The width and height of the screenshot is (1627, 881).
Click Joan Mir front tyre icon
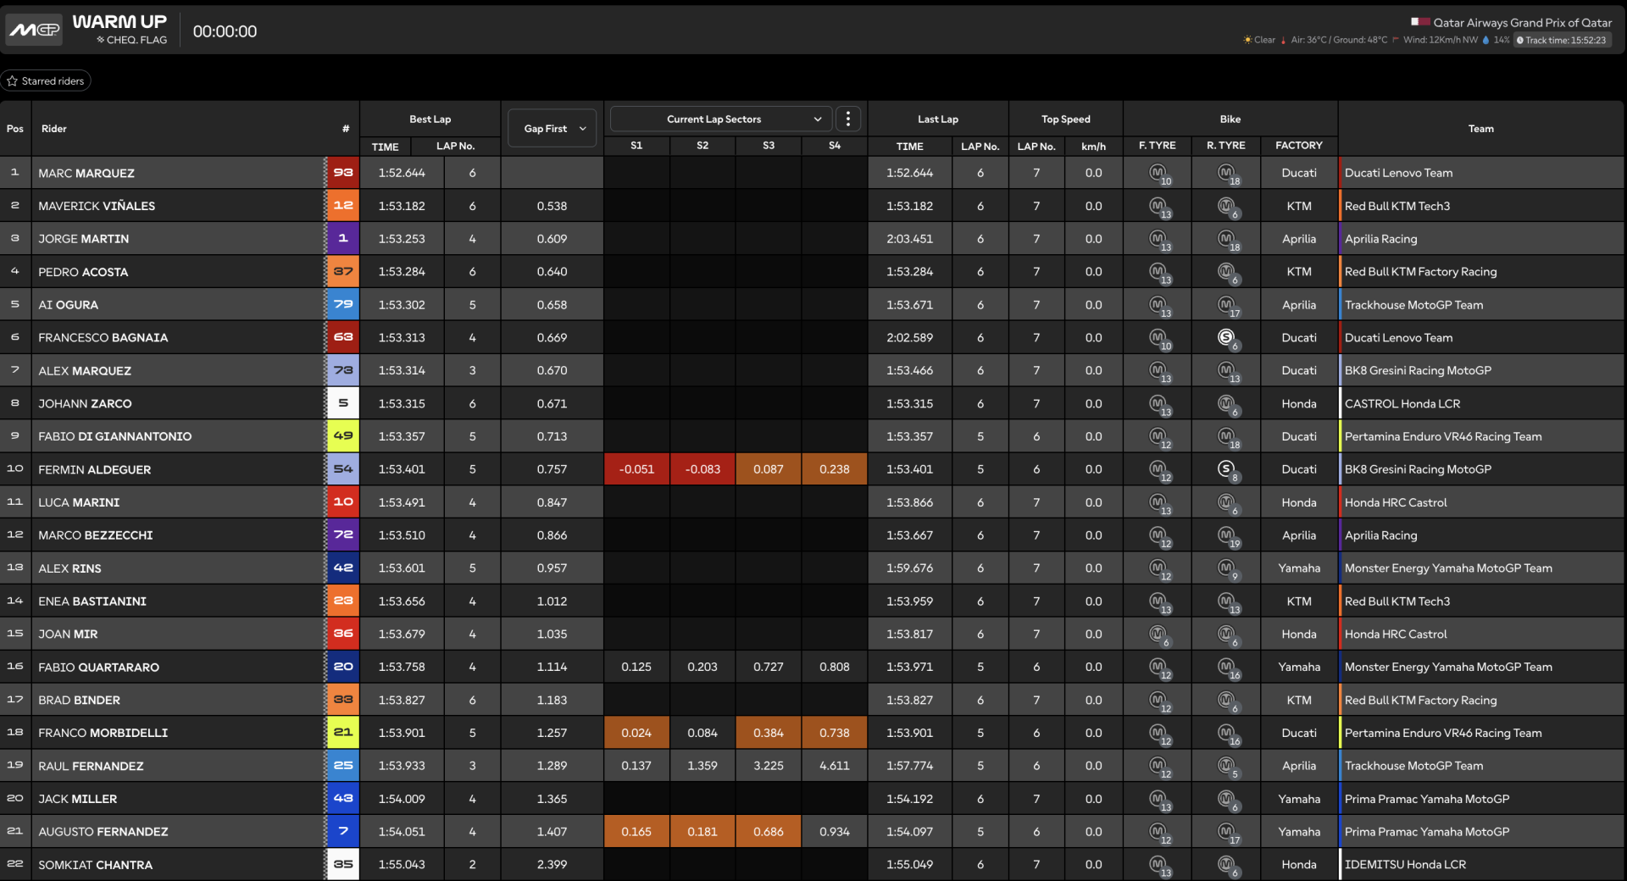coord(1158,634)
